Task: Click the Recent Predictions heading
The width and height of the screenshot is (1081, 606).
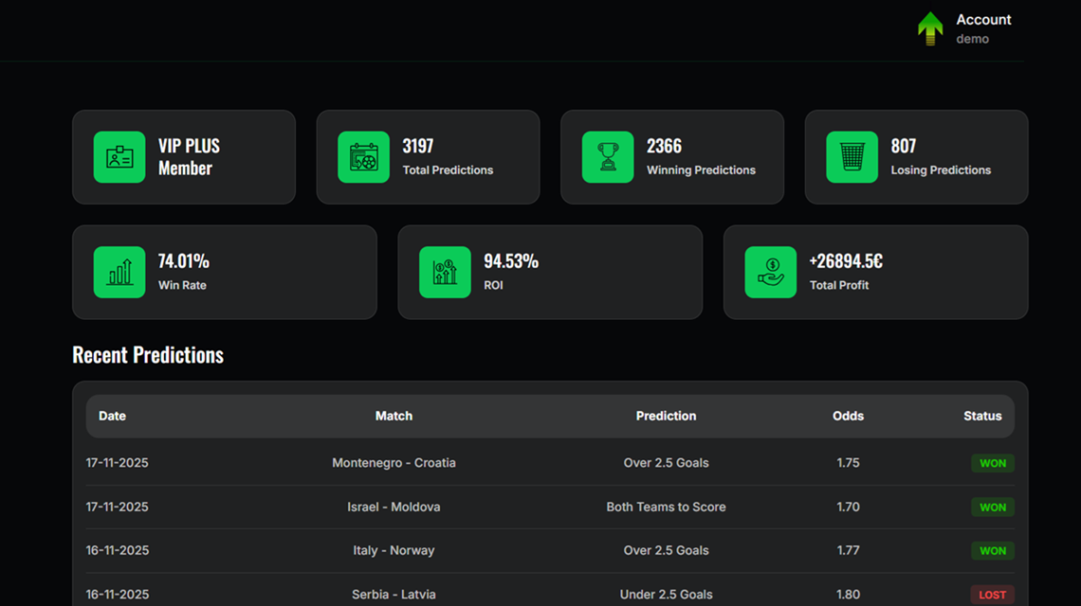Action: coord(148,355)
